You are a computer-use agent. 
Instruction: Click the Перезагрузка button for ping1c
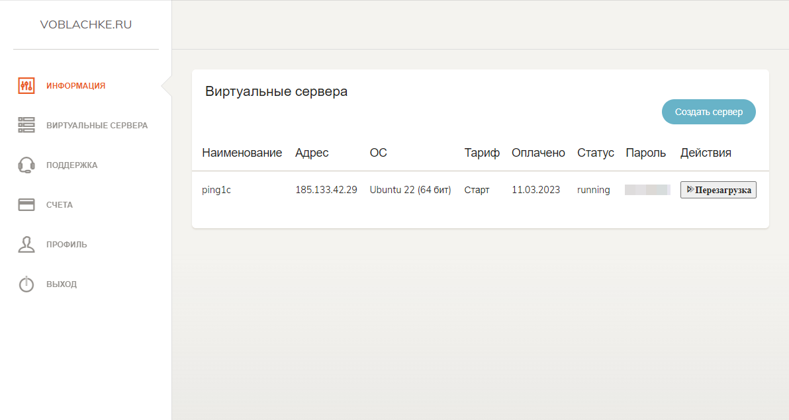tap(718, 189)
